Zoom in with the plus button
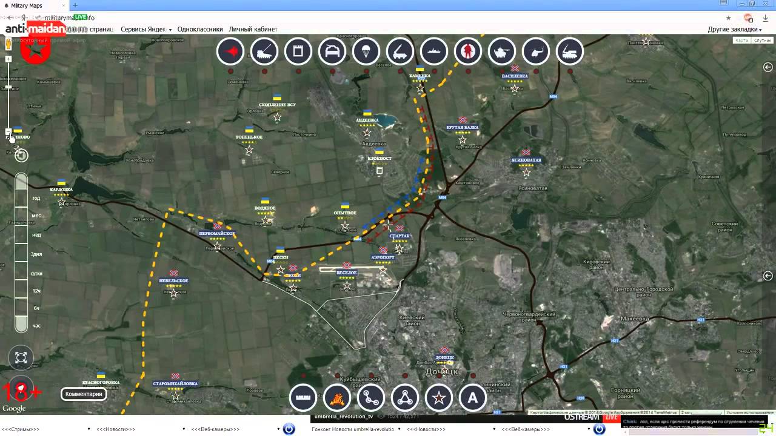The width and height of the screenshot is (776, 436). [x=8, y=59]
